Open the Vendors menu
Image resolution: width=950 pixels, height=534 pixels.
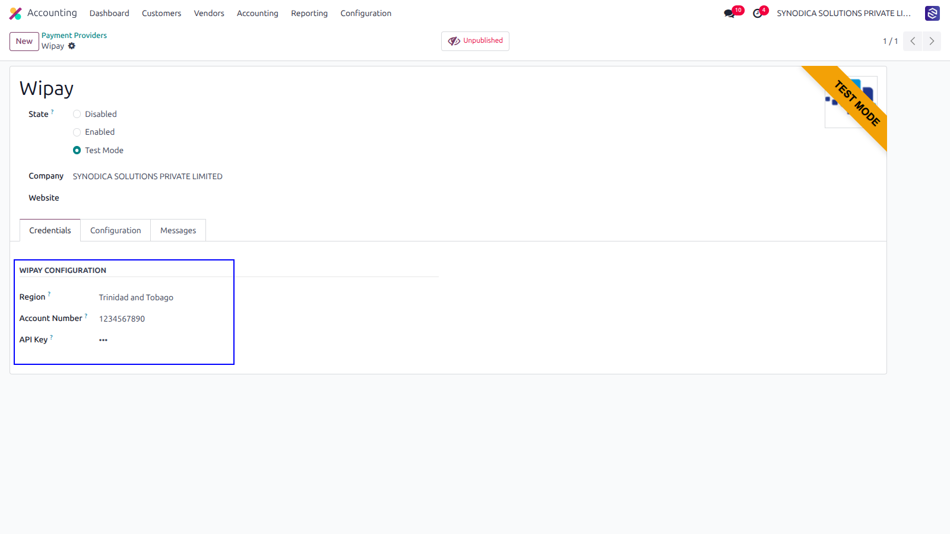209,13
